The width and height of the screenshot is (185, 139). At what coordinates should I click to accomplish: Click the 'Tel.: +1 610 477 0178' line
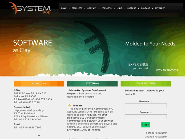[27, 103]
